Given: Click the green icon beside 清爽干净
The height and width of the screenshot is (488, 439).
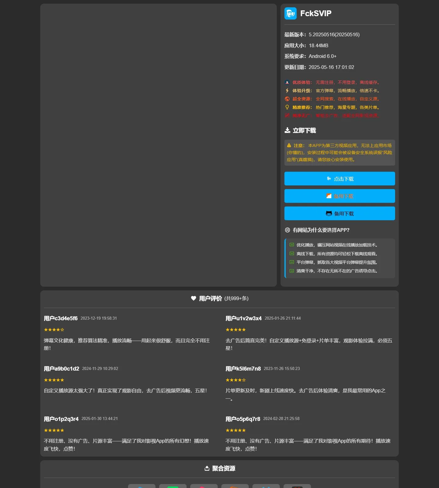Looking at the screenshot, I should click(x=292, y=271).
